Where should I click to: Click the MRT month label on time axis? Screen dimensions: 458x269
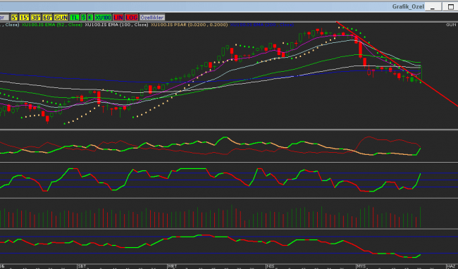point(173,266)
